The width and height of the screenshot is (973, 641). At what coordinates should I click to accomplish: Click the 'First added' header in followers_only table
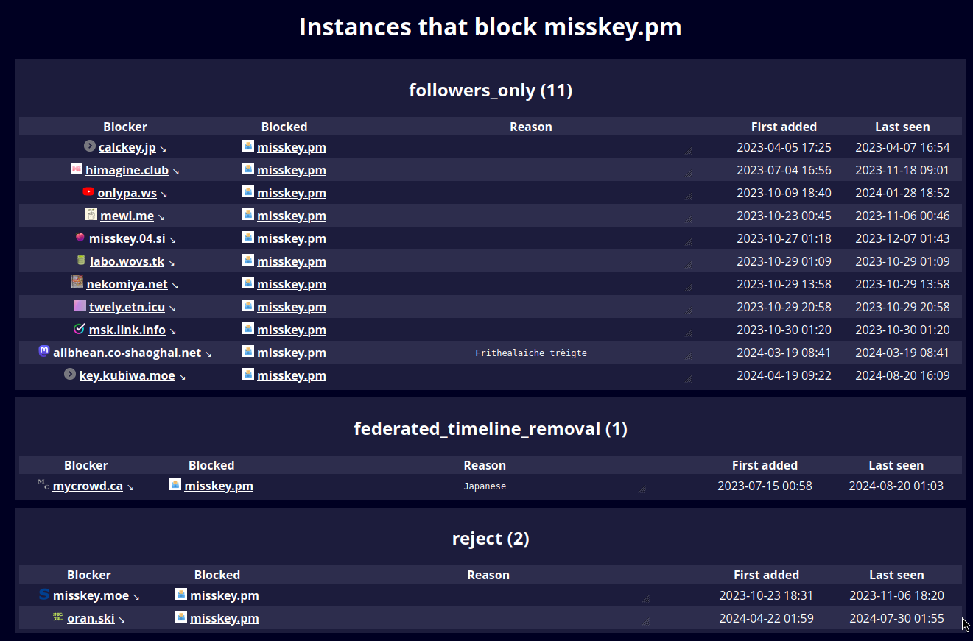click(784, 127)
